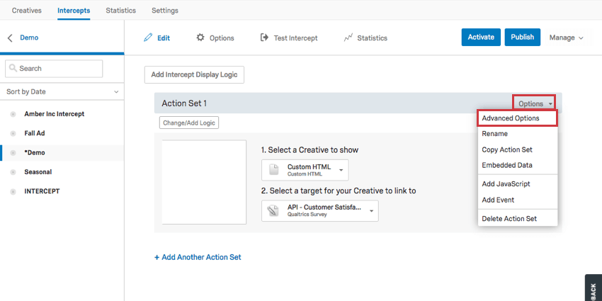The width and height of the screenshot is (602, 301).
Task: Toggle status dot beside INTERCEPT item
Action: 13,191
